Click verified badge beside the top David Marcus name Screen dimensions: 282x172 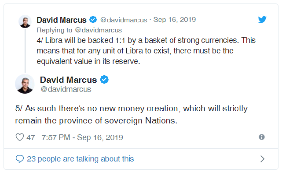(x=93, y=20)
